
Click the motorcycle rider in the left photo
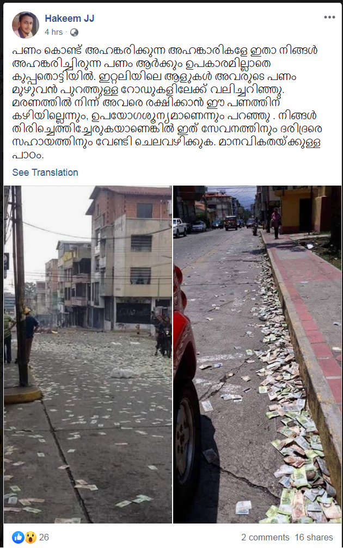(163, 335)
